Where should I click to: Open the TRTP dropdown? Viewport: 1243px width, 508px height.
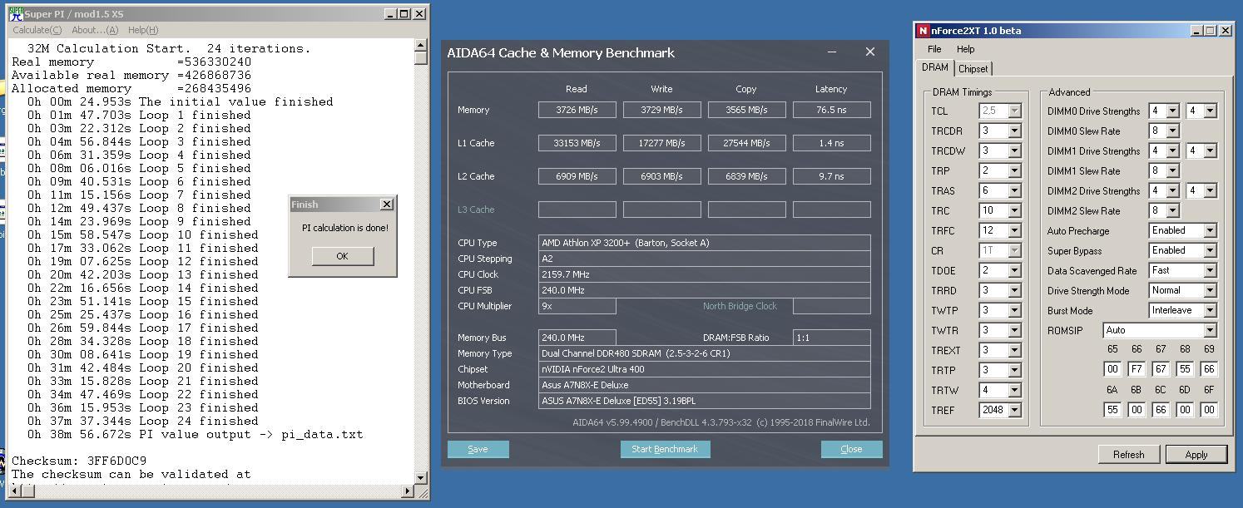tap(1014, 370)
